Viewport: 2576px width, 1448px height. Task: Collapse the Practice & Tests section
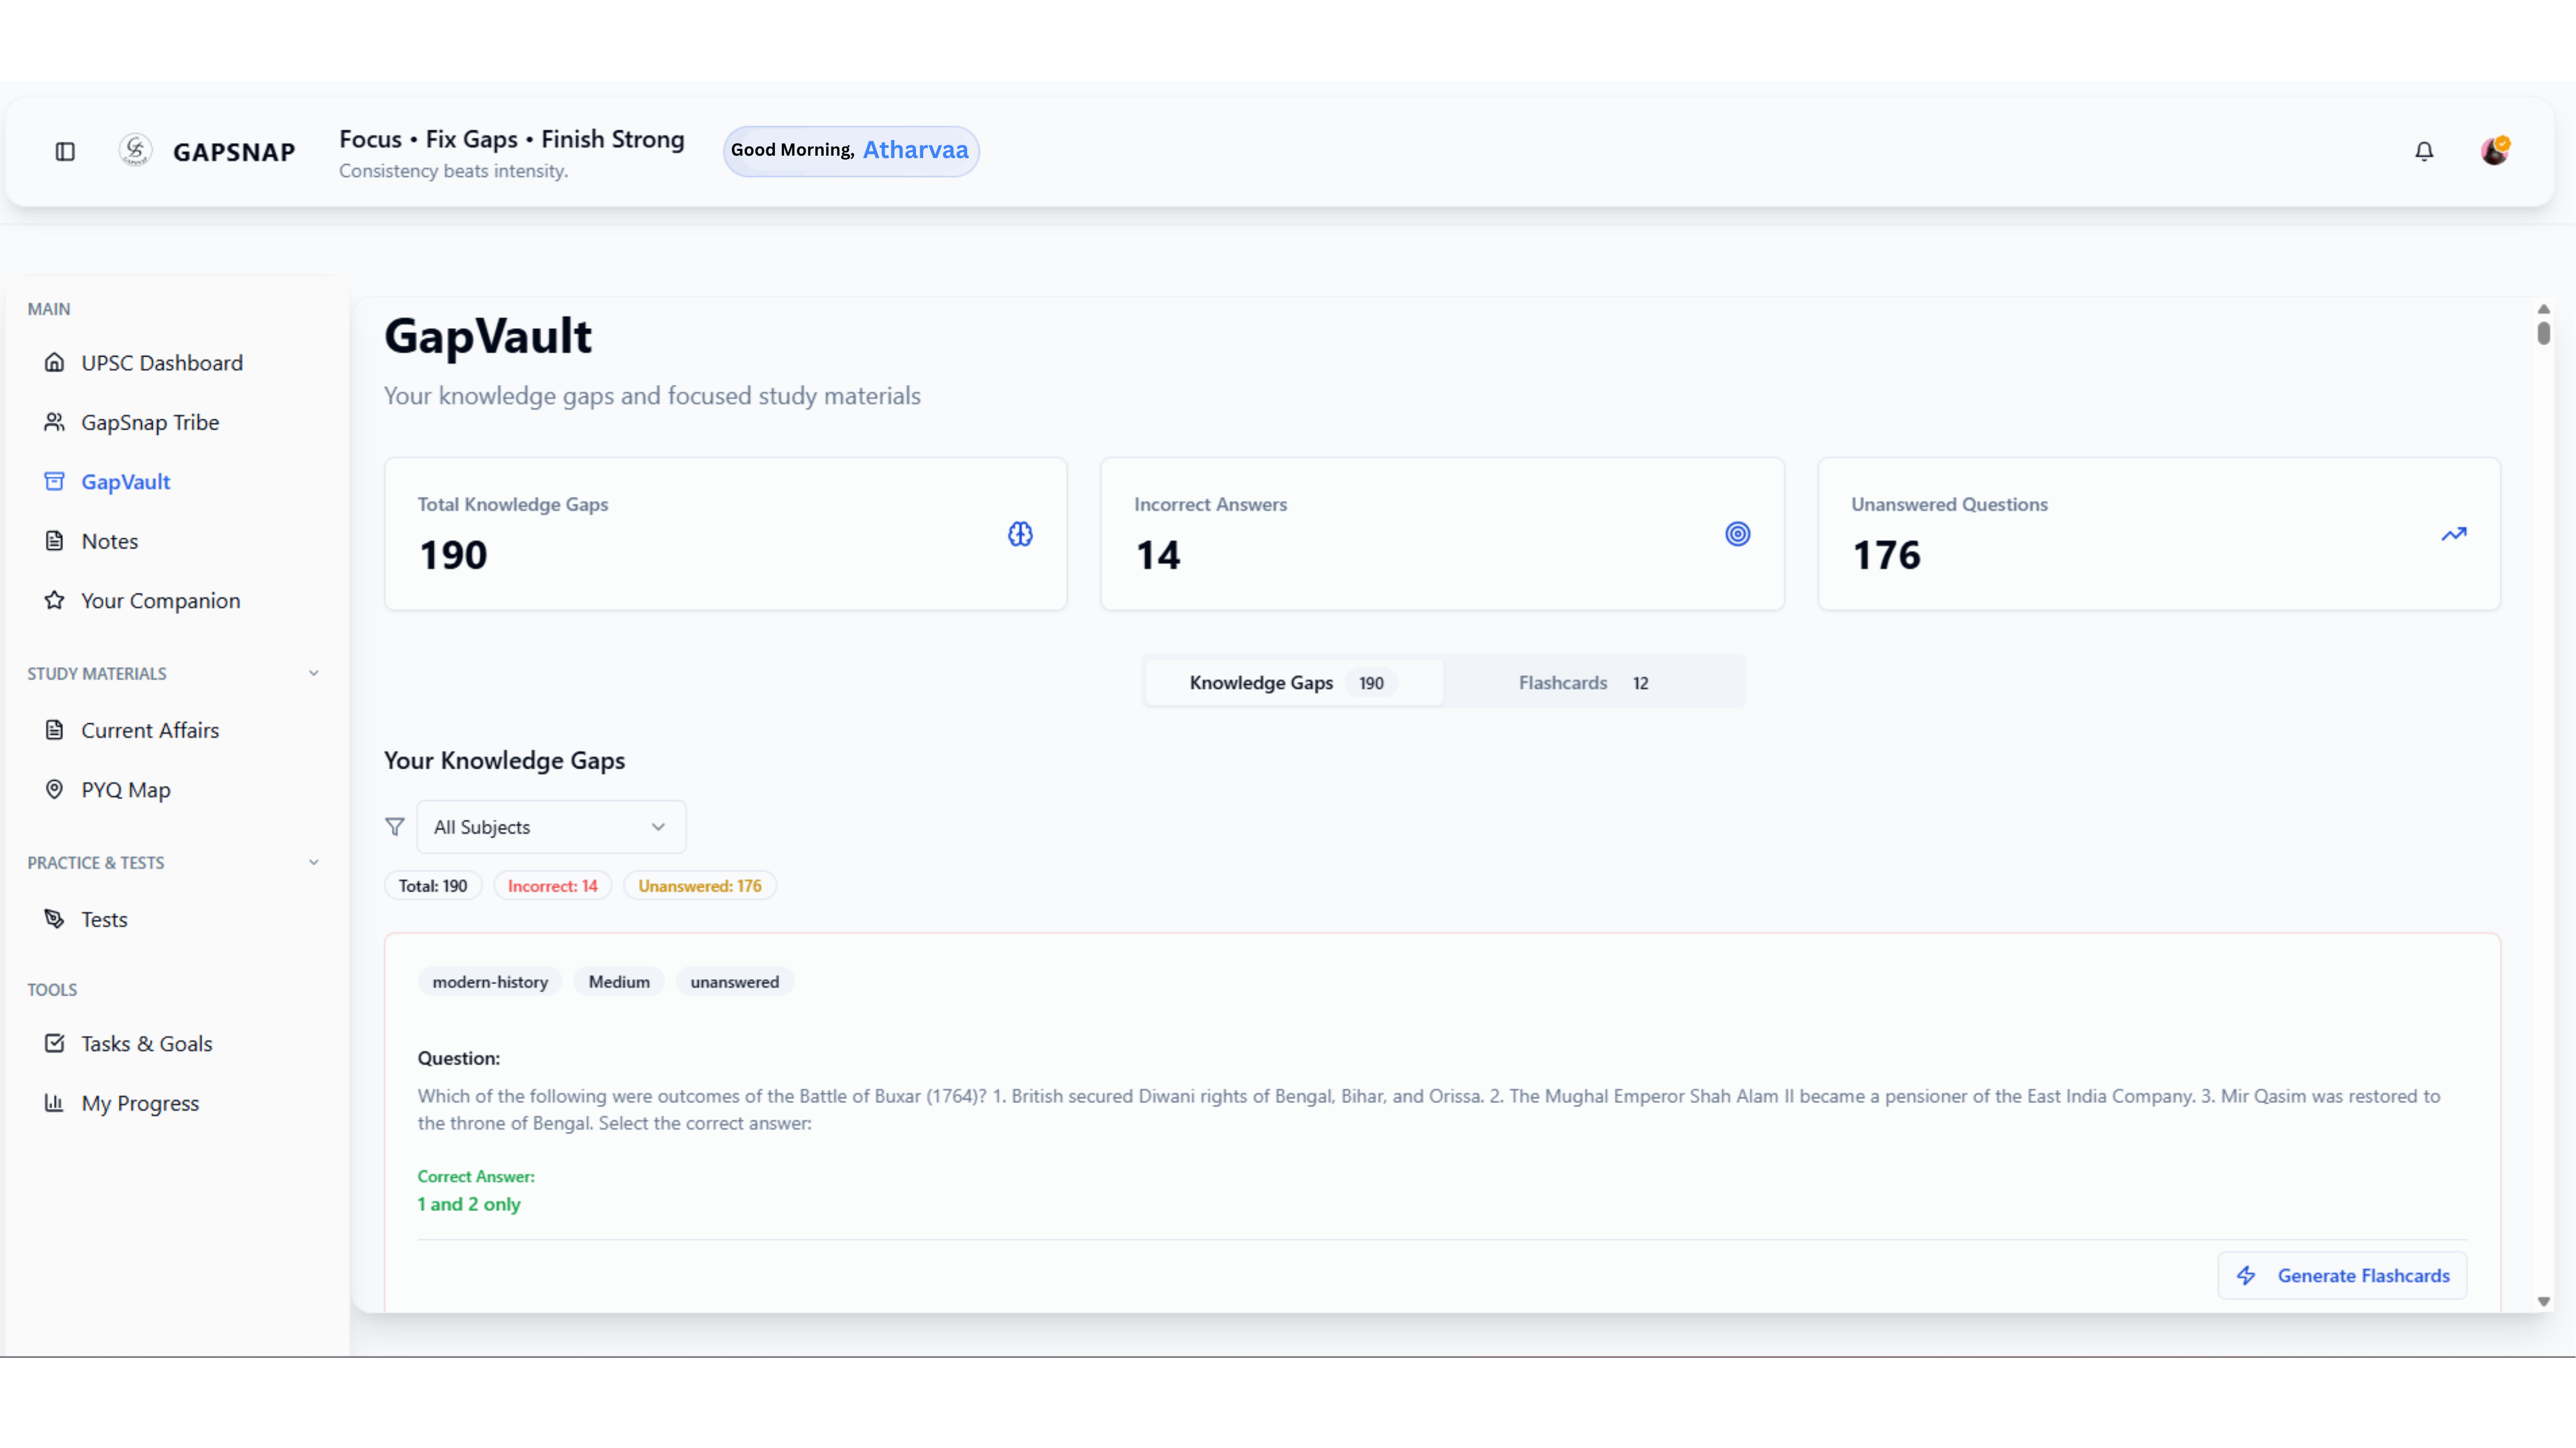click(x=314, y=862)
